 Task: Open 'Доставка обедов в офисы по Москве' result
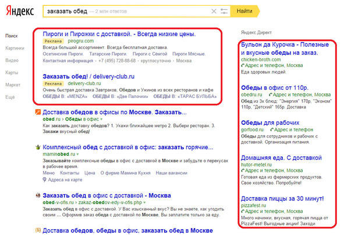tap(115, 112)
